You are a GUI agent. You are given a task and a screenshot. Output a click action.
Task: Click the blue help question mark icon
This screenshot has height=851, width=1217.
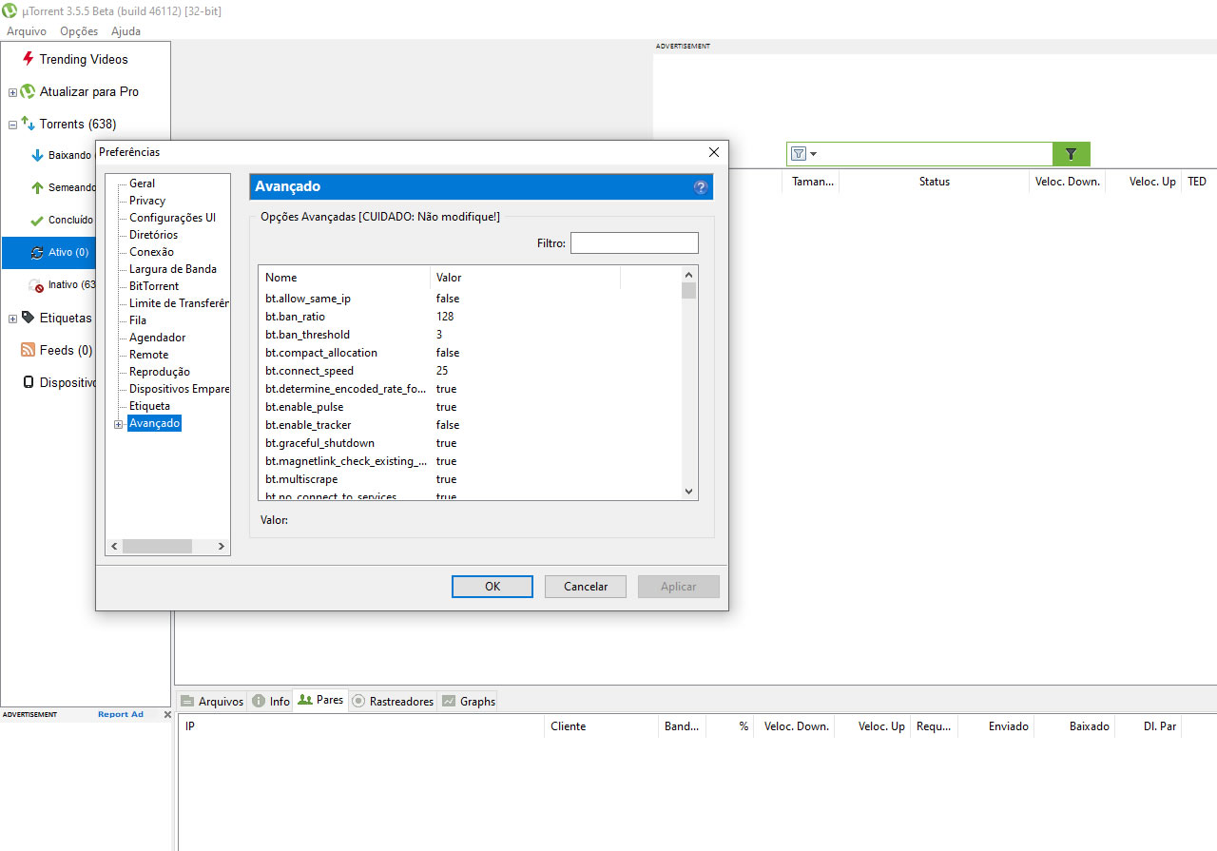[701, 187]
